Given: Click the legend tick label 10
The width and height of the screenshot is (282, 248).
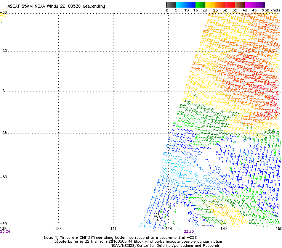Looking at the screenshot, I should click(x=186, y=10).
